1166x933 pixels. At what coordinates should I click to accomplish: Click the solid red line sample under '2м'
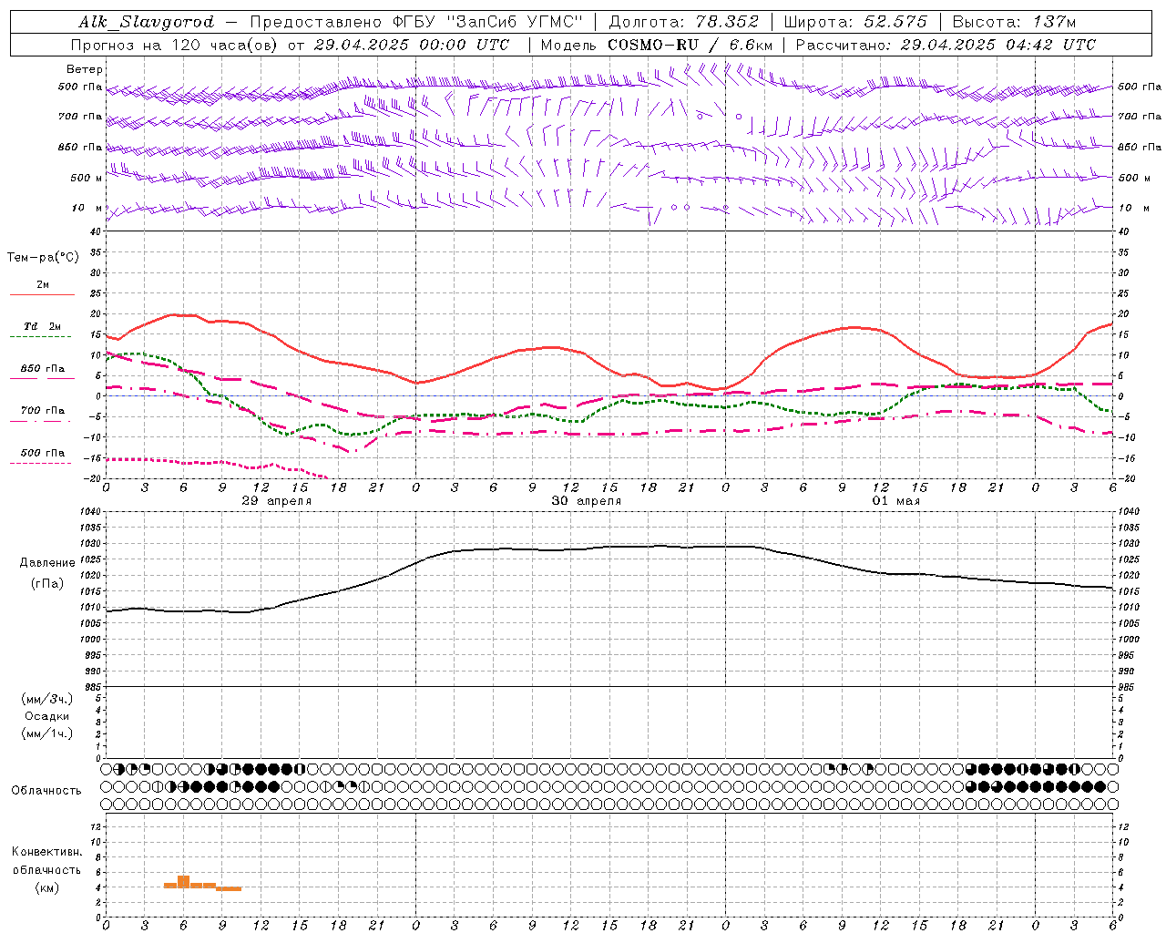[x=42, y=294]
